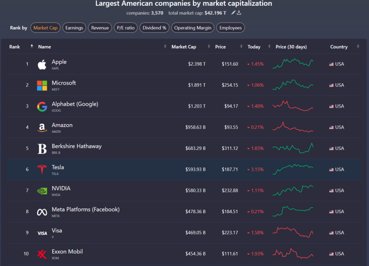369x266 pixels.
Task: Open the Amazon company link
Action: (x=62, y=125)
